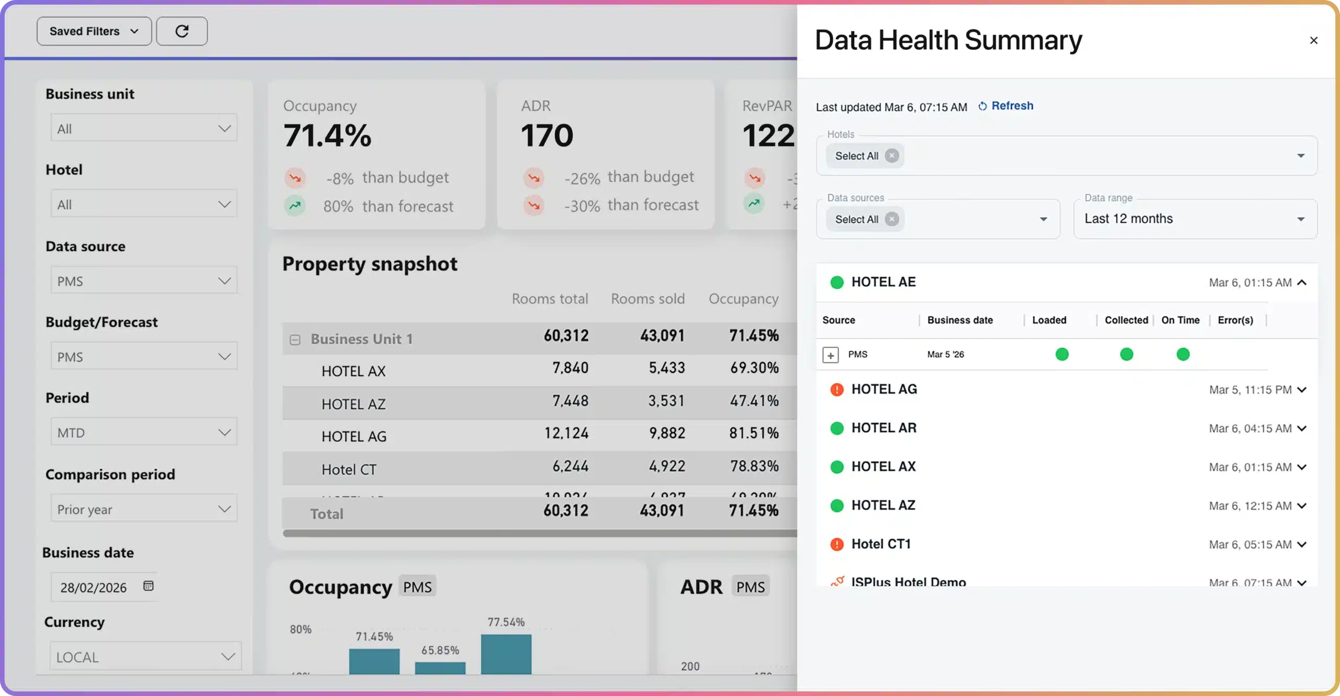1340x696 pixels.
Task: Click the reload icon beside Saved Filters
Action: [182, 31]
